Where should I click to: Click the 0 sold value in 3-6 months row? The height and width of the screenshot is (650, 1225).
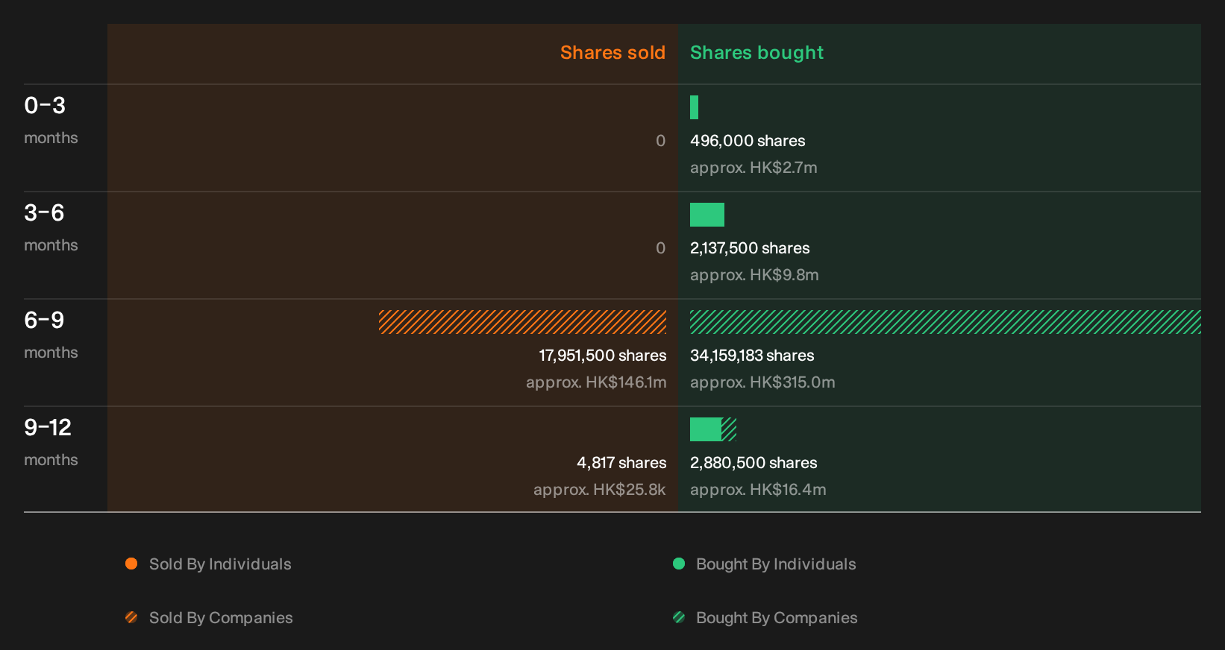[661, 248]
